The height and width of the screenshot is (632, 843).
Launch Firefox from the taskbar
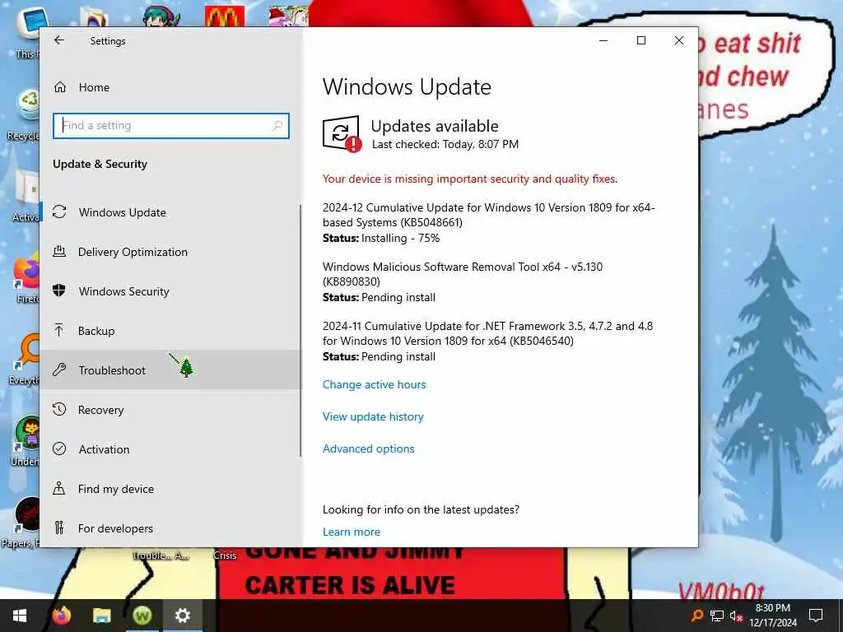[62, 616]
